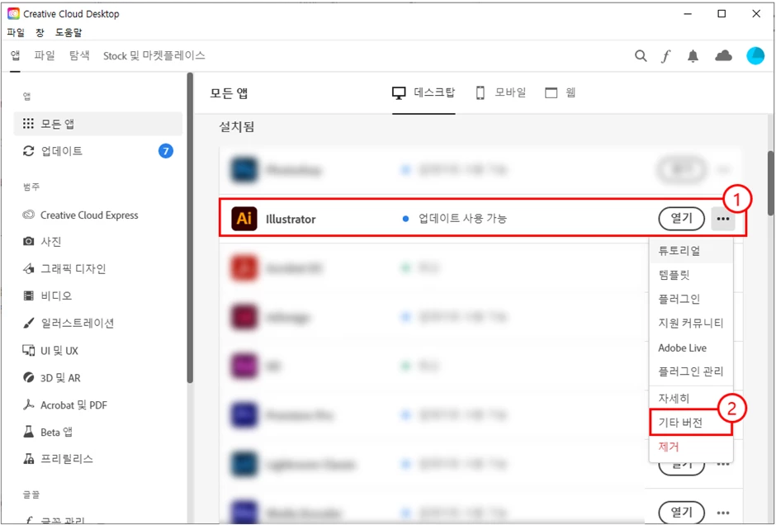
Task: Click the film icon beside 비디오
Action: click(x=29, y=296)
